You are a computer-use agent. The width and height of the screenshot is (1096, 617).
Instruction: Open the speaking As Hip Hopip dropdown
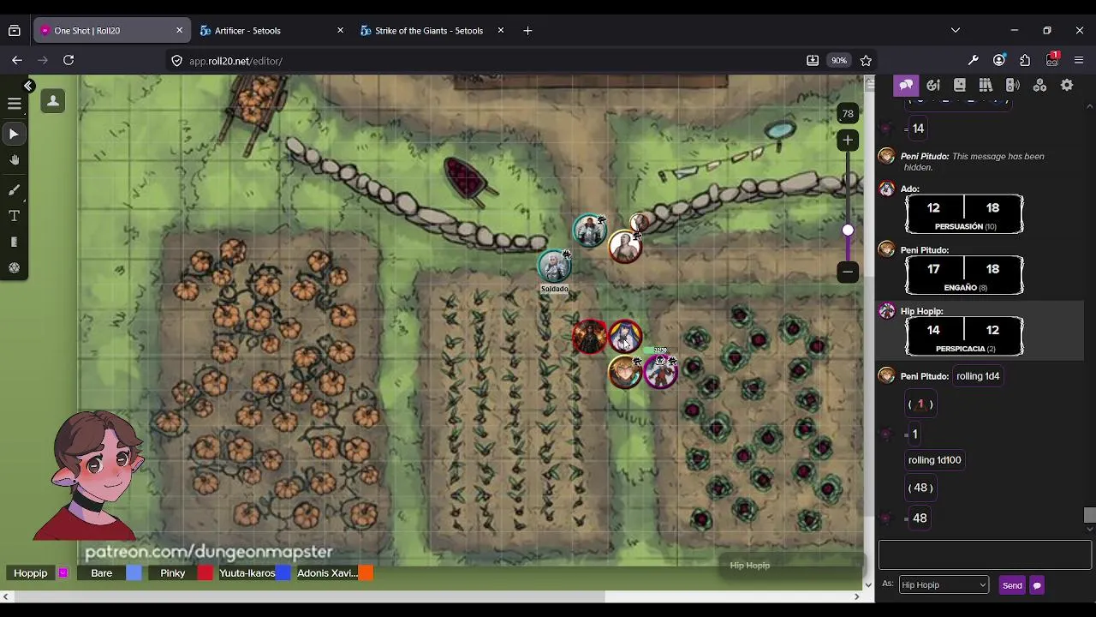pyautogui.click(x=944, y=584)
